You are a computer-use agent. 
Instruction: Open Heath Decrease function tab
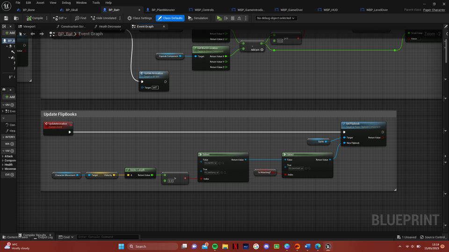(x=109, y=26)
